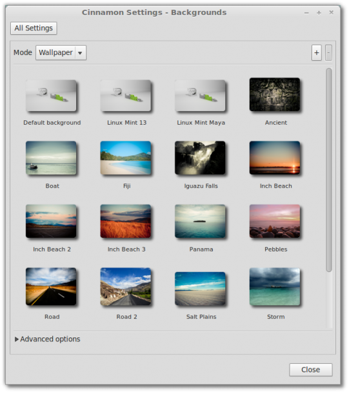The height and width of the screenshot is (393, 349).
Task: Select the Pebbles wallpaper thumbnail
Action: click(275, 221)
